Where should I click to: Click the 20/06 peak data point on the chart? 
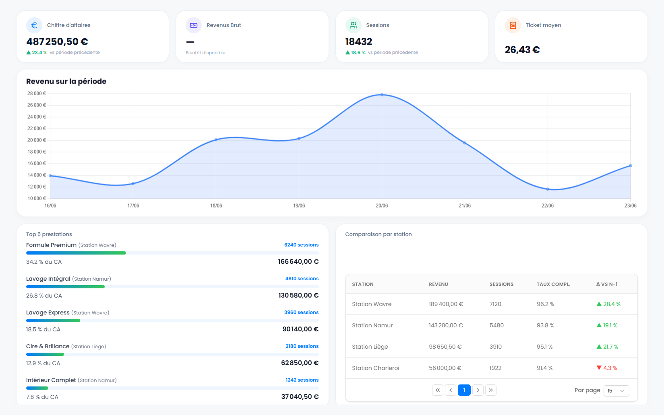click(382, 95)
